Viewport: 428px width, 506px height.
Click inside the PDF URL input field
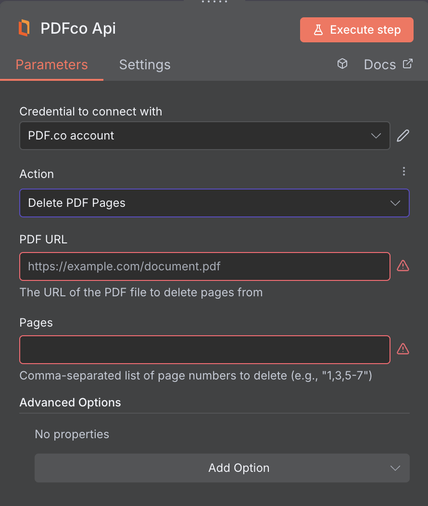204,266
